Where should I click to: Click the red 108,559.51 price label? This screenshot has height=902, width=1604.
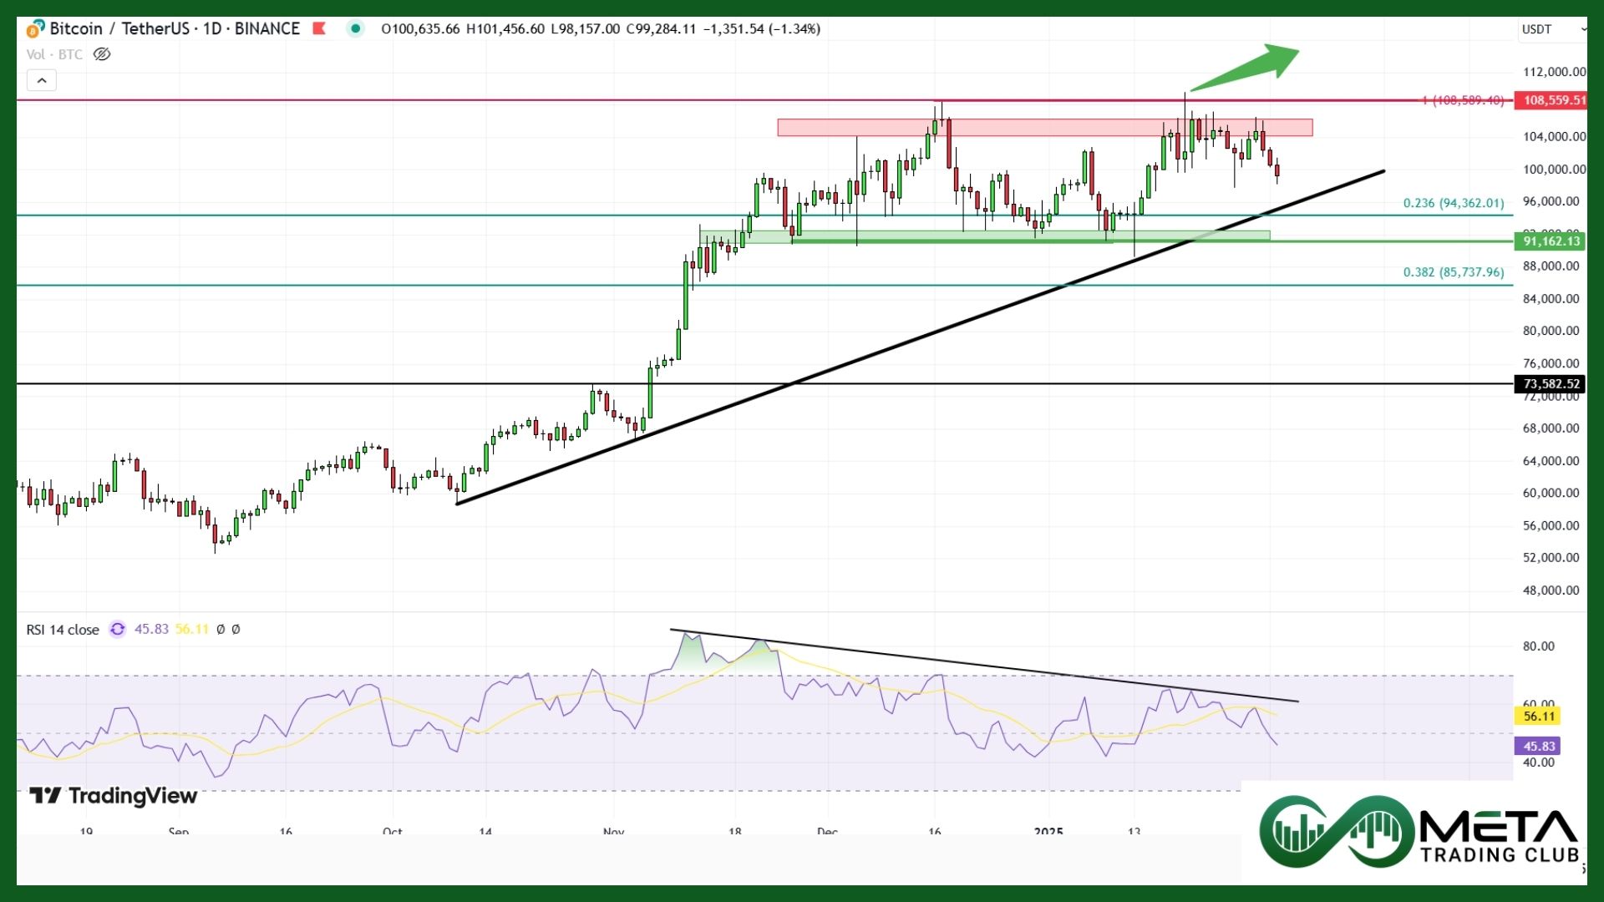(x=1551, y=100)
